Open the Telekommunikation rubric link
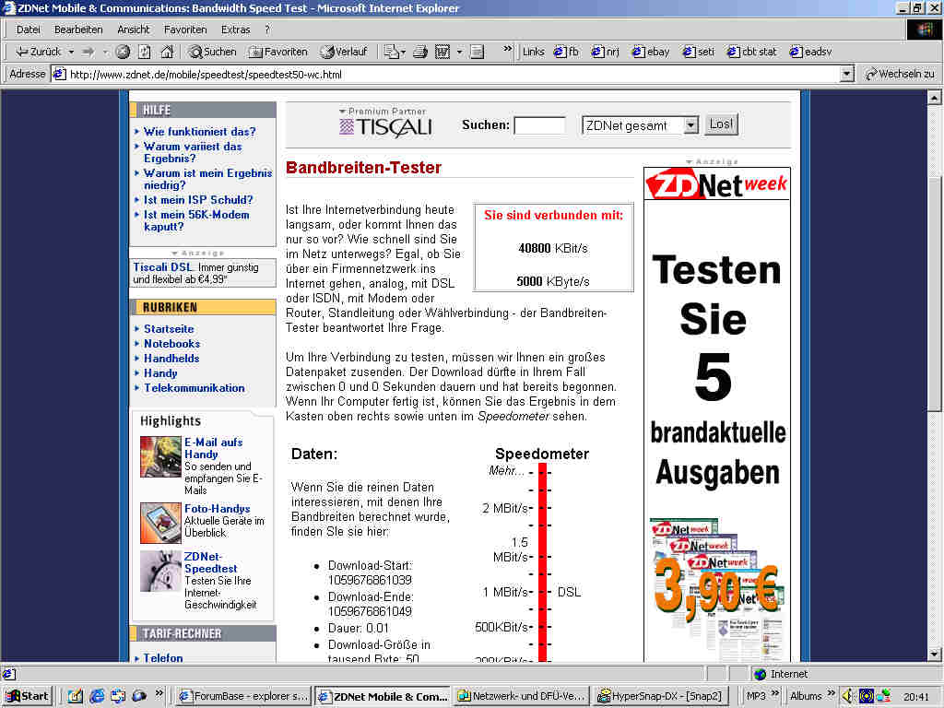The image size is (944, 708). point(194,388)
